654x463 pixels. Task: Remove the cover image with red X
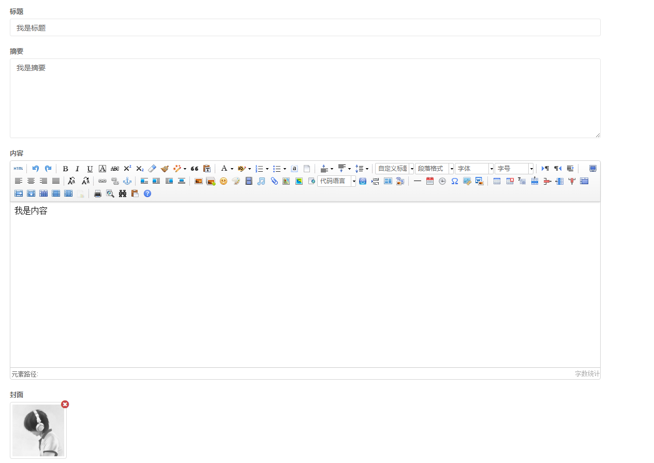point(65,404)
